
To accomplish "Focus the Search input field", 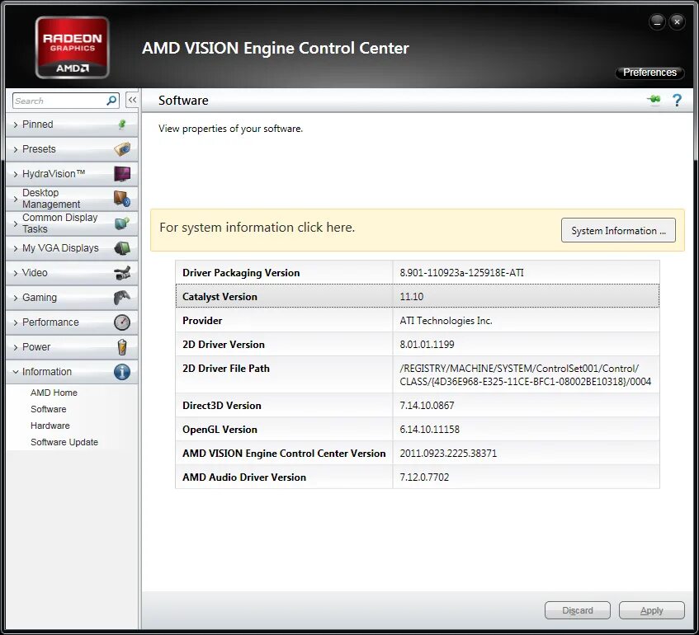I will (x=59, y=101).
